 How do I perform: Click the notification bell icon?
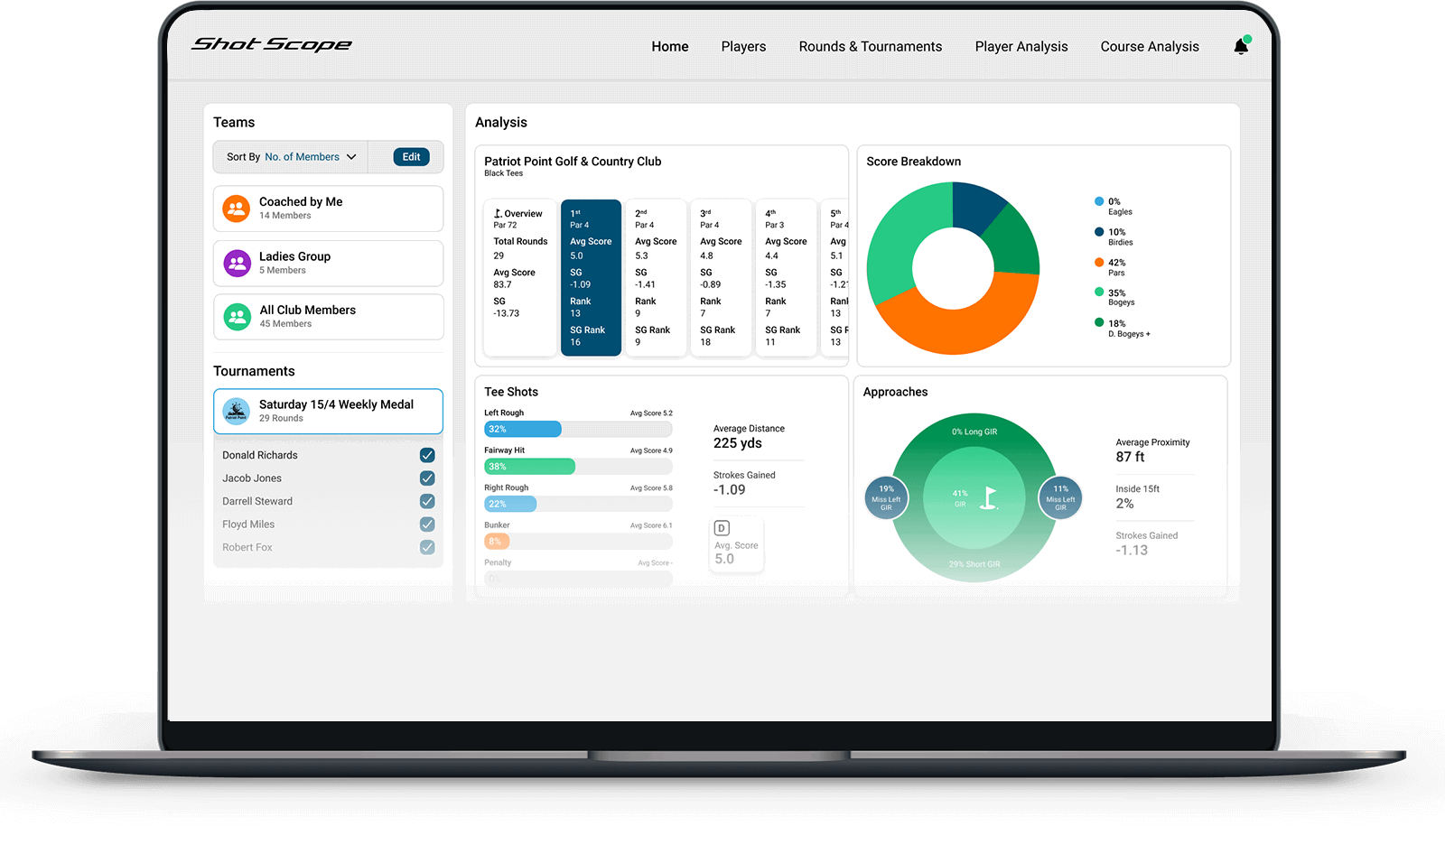pyautogui.click(x=1241, y=46)
